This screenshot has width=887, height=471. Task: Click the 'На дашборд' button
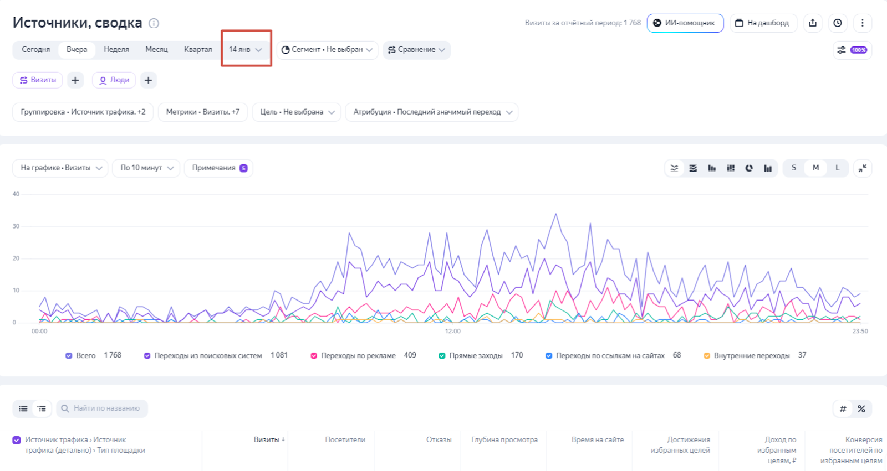763,23
